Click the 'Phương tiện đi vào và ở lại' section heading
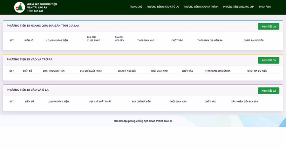 coord(28,90)
